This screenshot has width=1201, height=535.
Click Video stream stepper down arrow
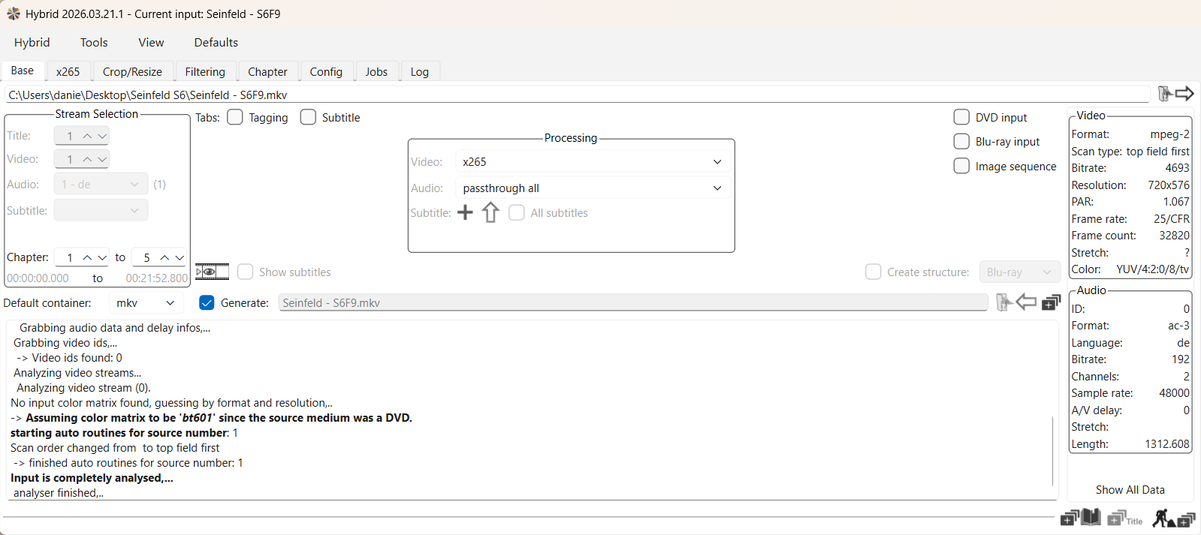pyautogui.click(x=102, y=159)
